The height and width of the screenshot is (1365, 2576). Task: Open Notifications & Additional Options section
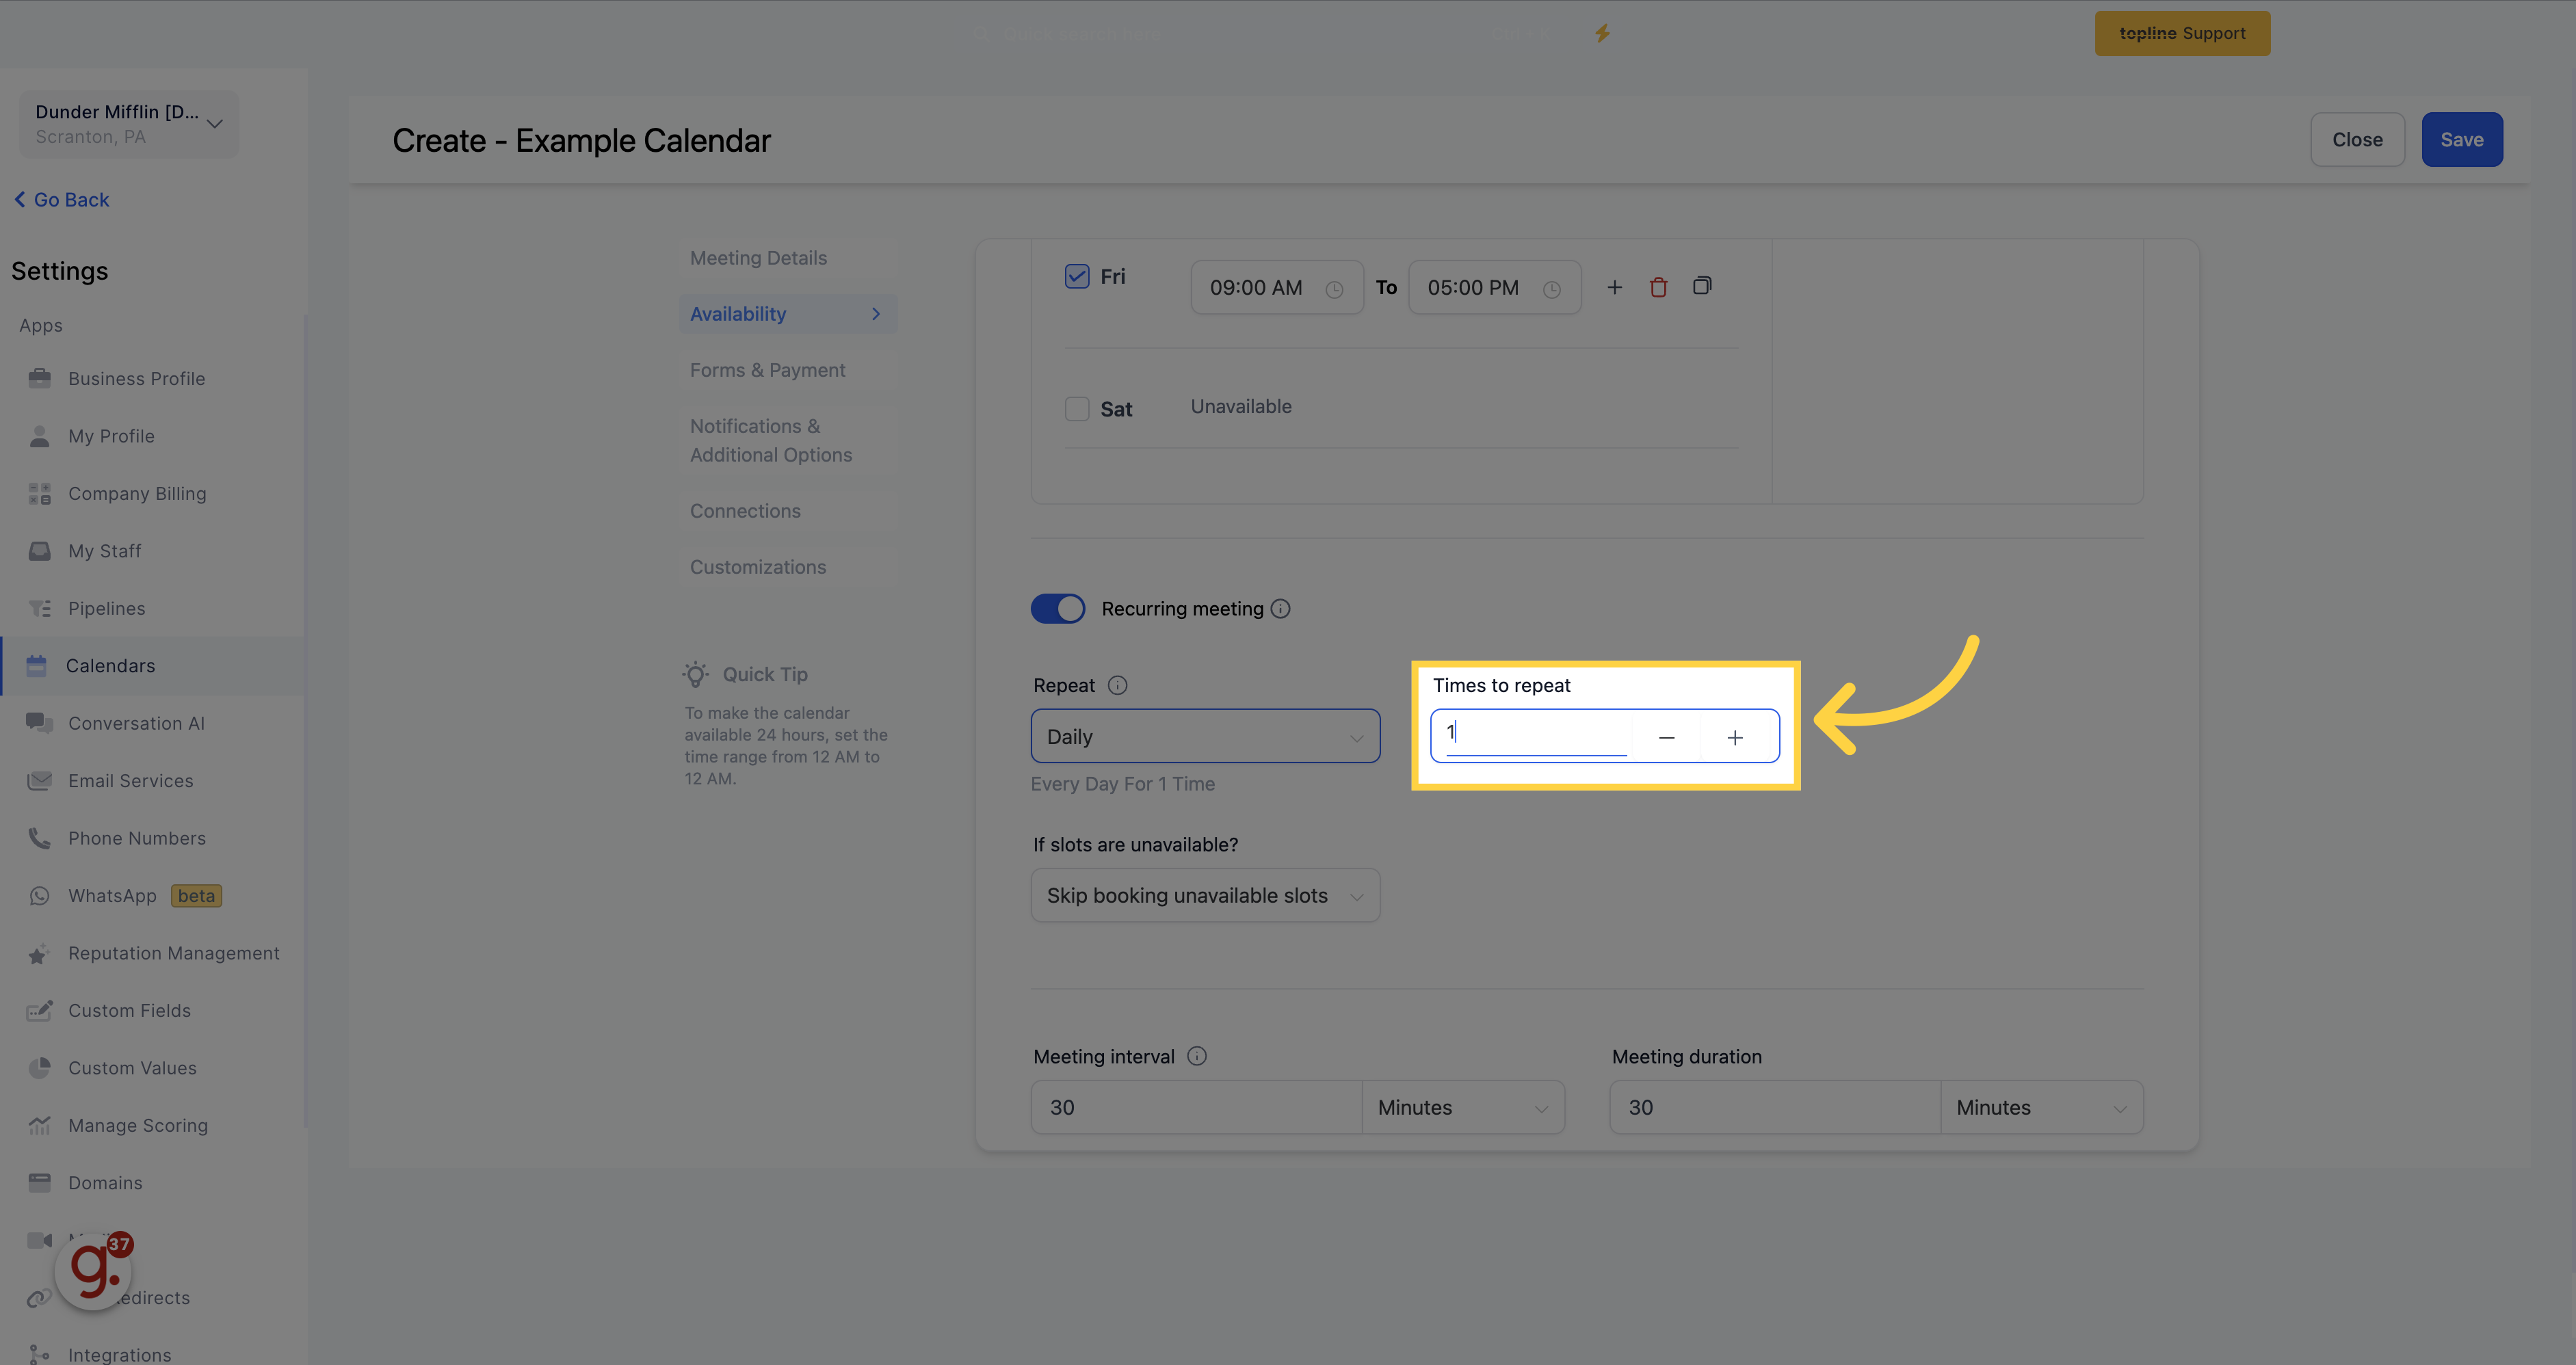(x=771, y=440)
